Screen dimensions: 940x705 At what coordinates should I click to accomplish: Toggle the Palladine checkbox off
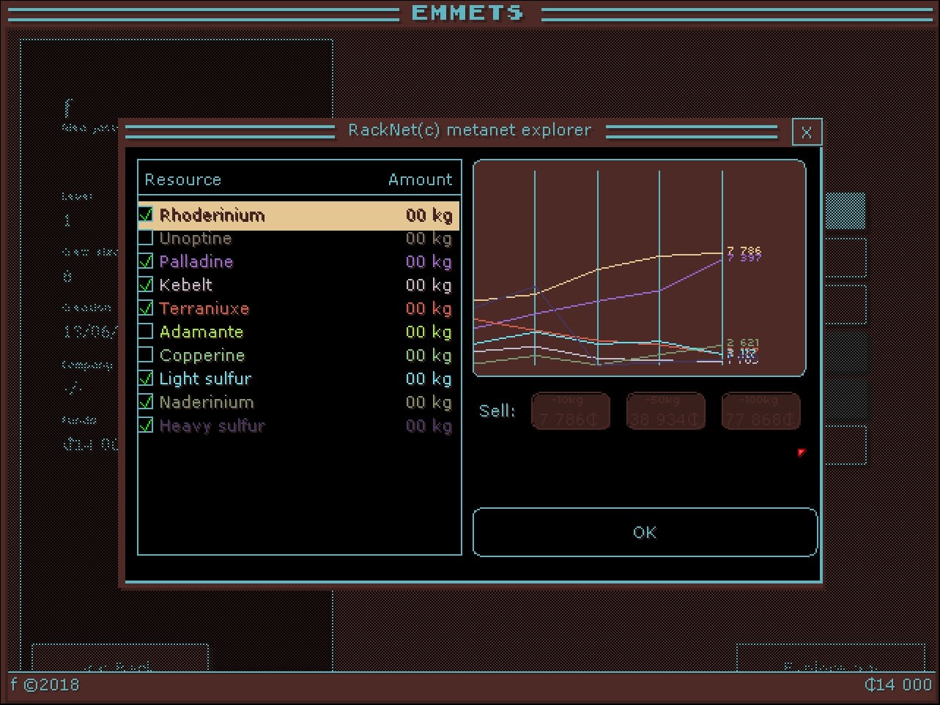coord(146,262)
